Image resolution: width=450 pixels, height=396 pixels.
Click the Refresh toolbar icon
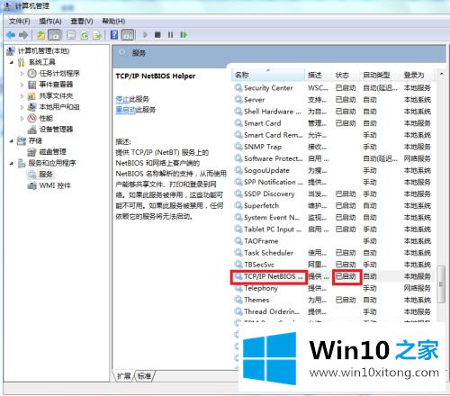point(85,35)
